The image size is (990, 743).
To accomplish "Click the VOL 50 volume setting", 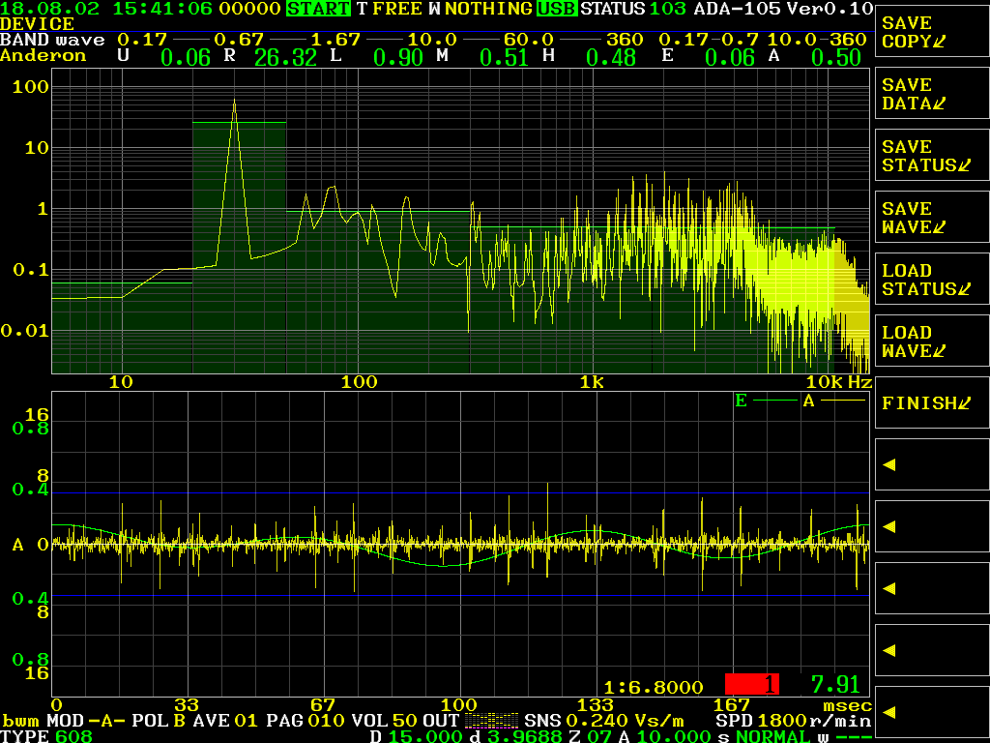I will pos(384,721).
